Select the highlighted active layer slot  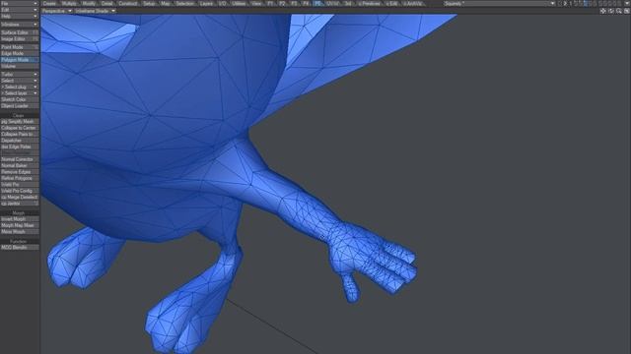pyautogui.click(x=586, y=3)
